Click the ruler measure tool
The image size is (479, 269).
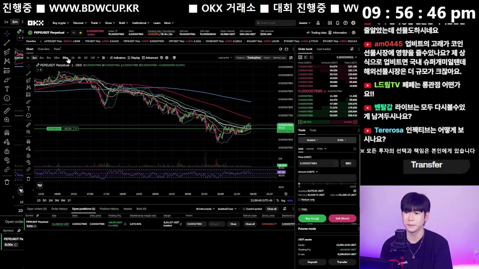point(28,125)
